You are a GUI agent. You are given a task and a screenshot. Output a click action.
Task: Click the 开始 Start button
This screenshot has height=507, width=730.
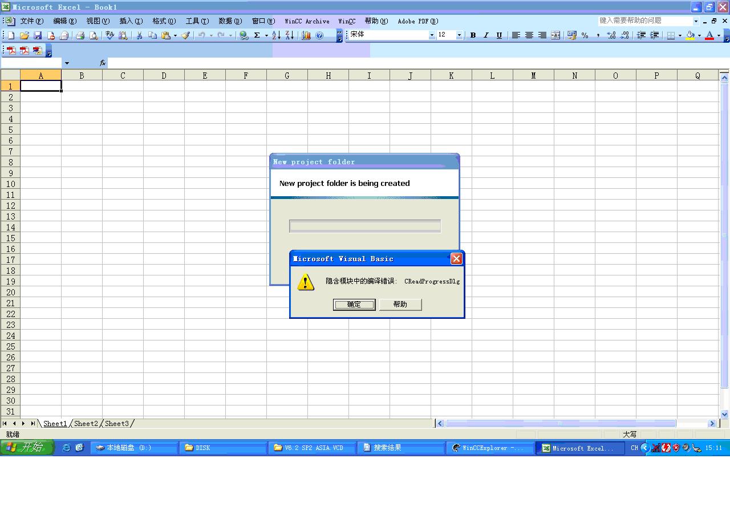(x=27, y=448)
